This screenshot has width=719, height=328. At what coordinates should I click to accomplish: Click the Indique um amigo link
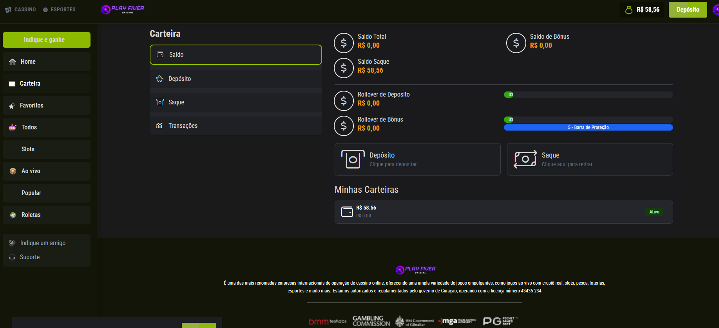[43, 243]
